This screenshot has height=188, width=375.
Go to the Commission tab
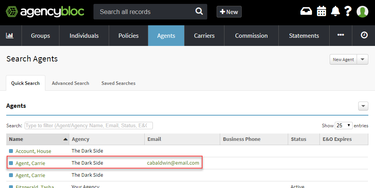click(x=251, y=35)
